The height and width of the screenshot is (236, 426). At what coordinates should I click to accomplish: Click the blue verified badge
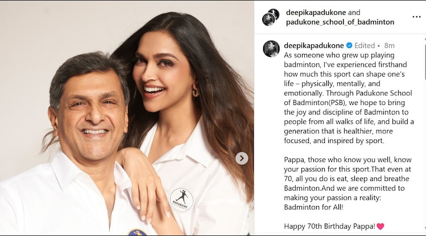[349, 45]
